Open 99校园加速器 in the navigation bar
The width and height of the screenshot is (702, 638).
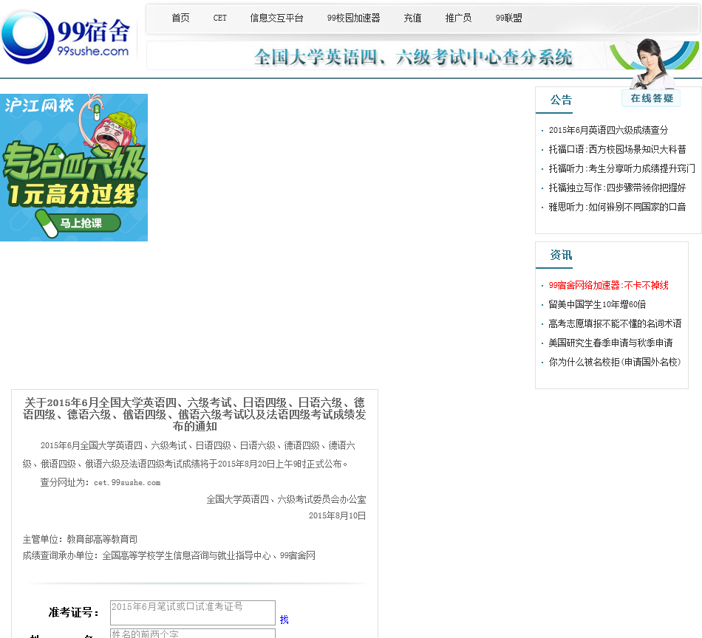click(353, 18)
